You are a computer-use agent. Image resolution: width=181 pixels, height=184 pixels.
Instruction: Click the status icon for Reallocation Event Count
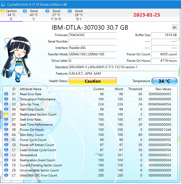point(6,160)
